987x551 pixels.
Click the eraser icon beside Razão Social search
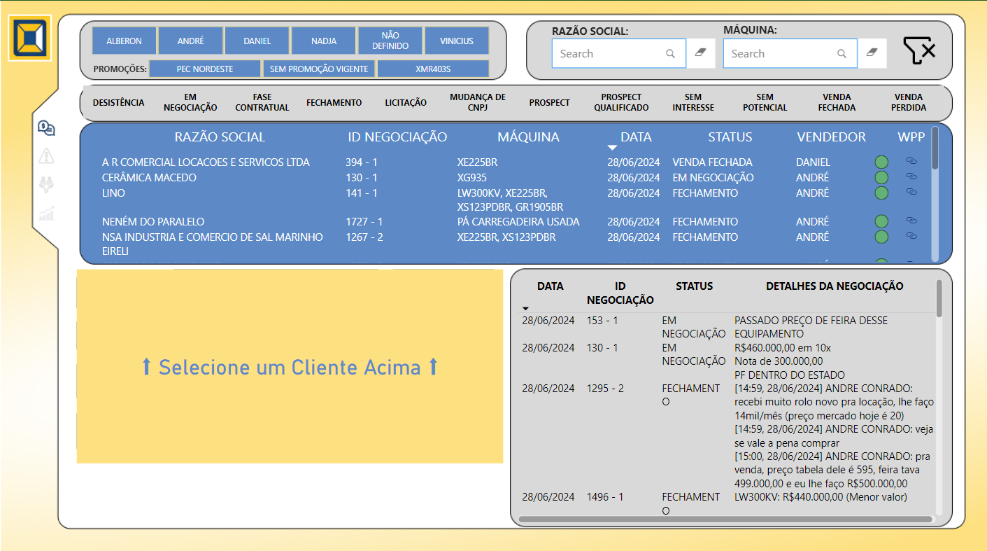point(700,53)
